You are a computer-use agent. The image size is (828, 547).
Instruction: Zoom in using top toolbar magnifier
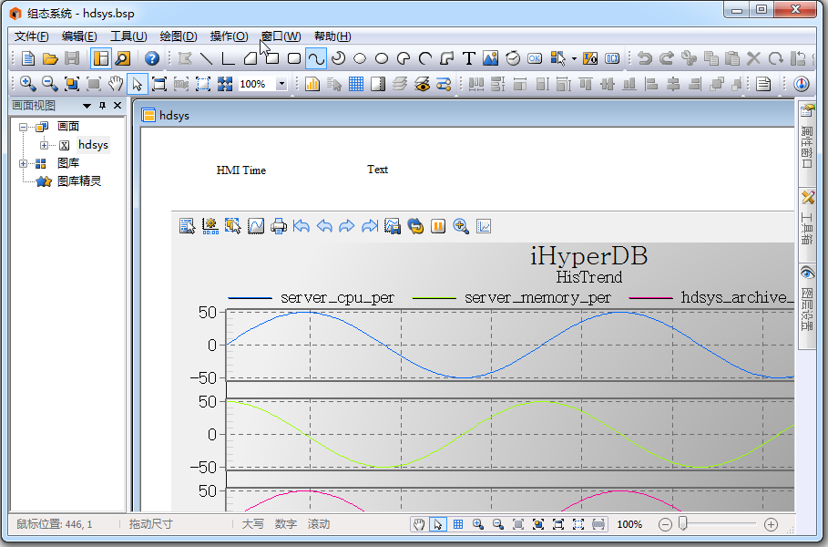coord(27,84)
